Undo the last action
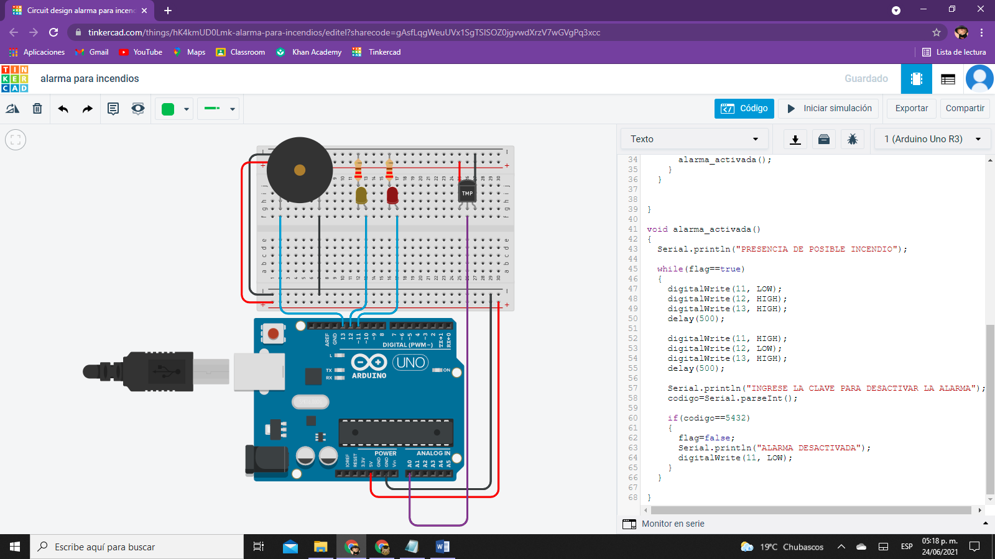The width and height of the screenshot is (995, 559). (63, 109)
